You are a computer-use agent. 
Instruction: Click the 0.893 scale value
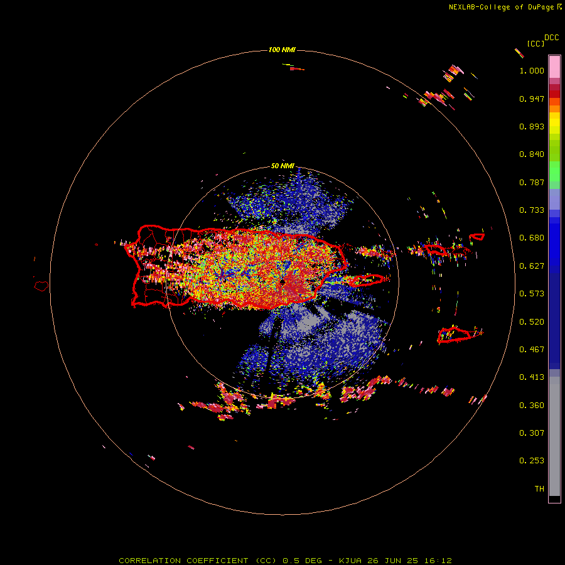click(x=532, y=126)
